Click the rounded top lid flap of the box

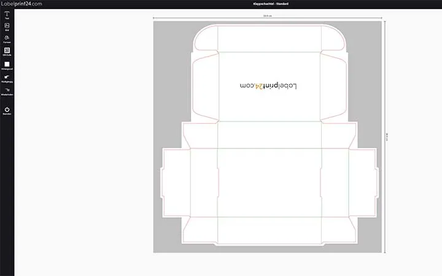(269, 38)
